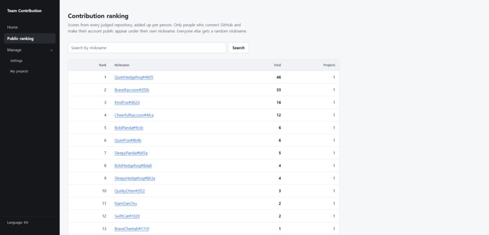Open the Public ranking page
The width and height of the screenshot is (489, 235).
[x=30, y=39]
